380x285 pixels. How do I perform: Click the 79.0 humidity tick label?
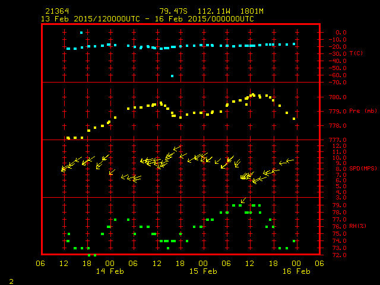[x=339, y=205]
